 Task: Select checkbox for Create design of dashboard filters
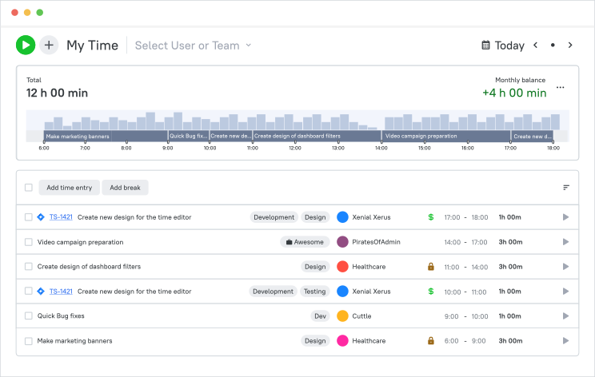29,266
